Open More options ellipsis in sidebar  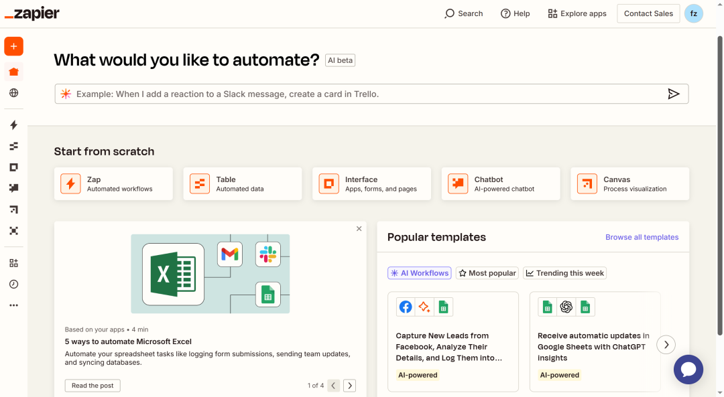(14, 305)
